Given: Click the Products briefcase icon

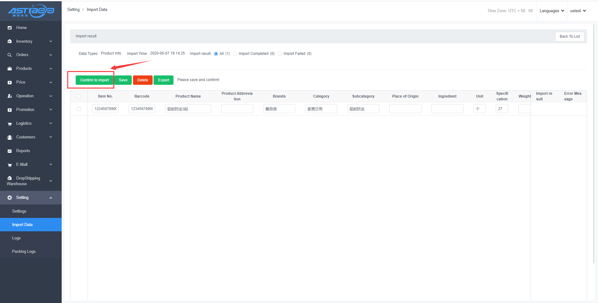Looking at the screenshot, I should click(10, 69).
